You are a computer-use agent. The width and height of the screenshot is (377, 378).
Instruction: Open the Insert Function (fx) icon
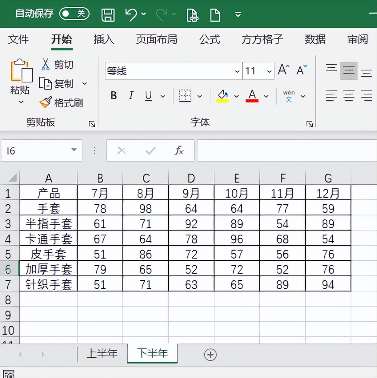[179, 151]
